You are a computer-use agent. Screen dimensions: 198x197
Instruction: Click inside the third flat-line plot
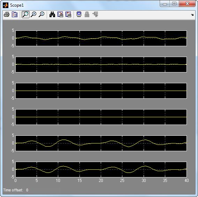click(x=101, y=91)
